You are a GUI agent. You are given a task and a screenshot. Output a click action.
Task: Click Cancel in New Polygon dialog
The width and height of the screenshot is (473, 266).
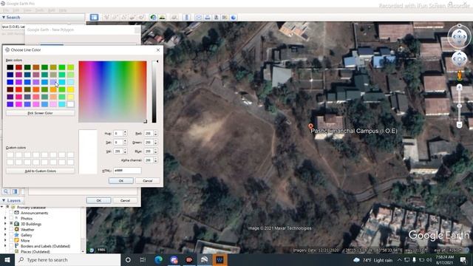click(x=125, y=200)
